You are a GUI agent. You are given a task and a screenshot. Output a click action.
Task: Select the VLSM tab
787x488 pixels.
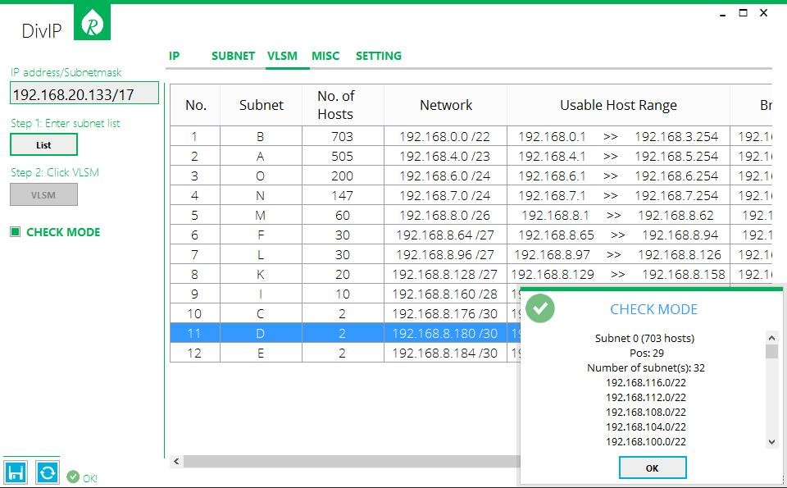click(x=282, y=56)
